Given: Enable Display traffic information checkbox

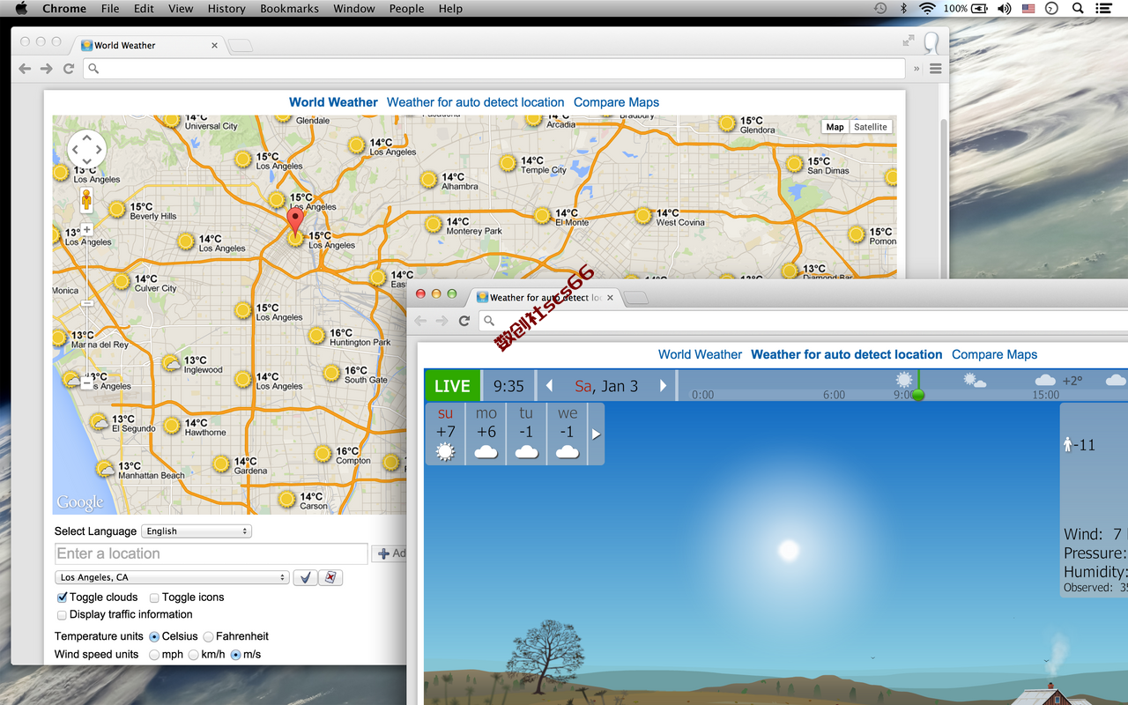Looking at the screenshot, I should point(62,615).
